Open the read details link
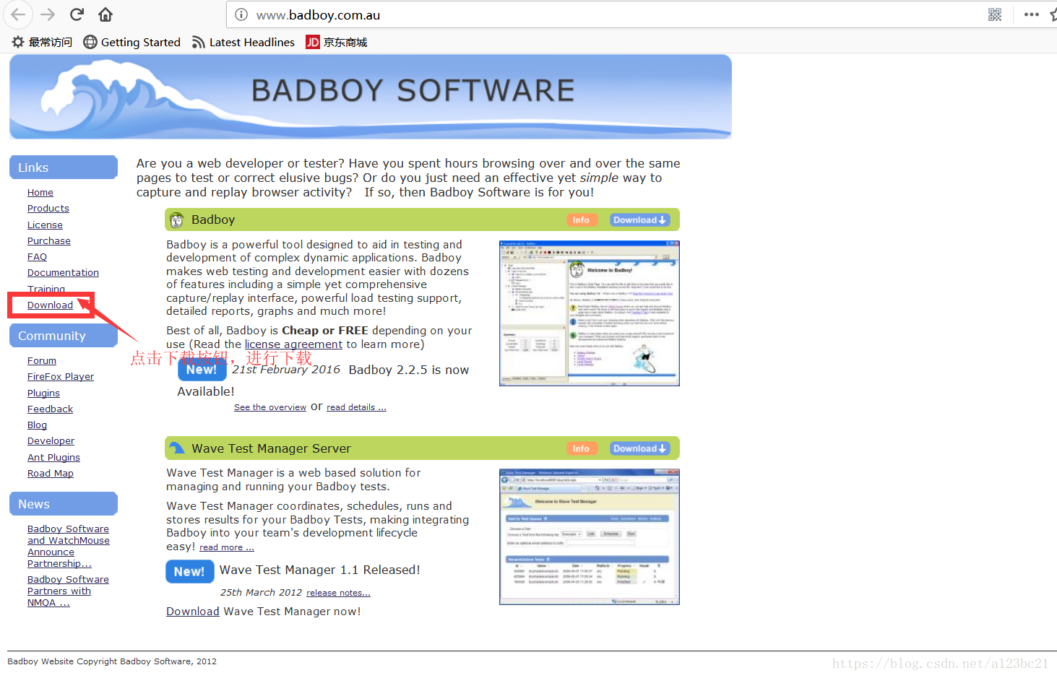The width and height of the screenshot is (1057, 678). (356, 407)
